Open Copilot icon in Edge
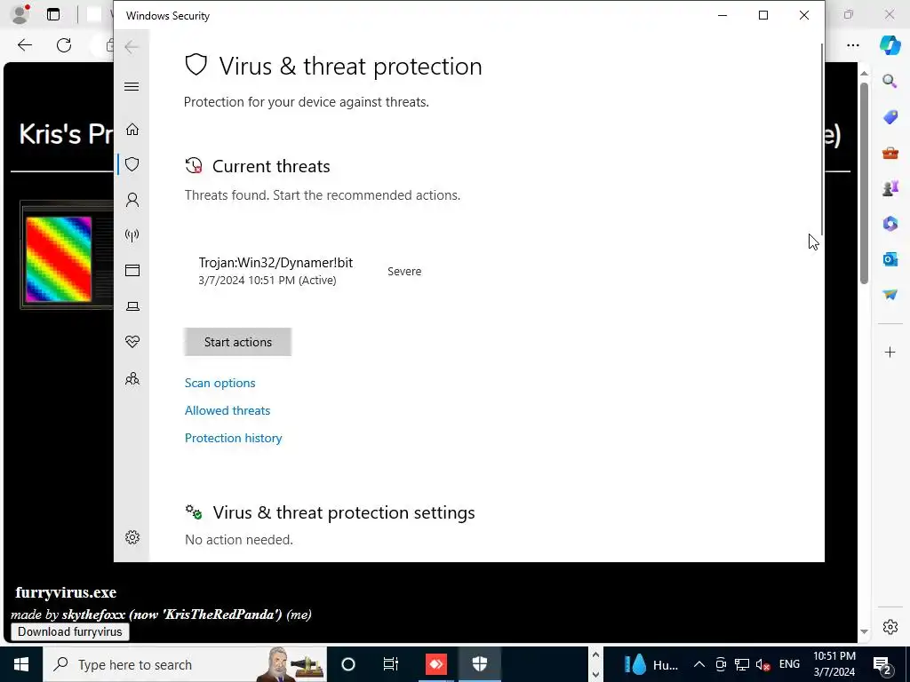 [x=890, y=44]
